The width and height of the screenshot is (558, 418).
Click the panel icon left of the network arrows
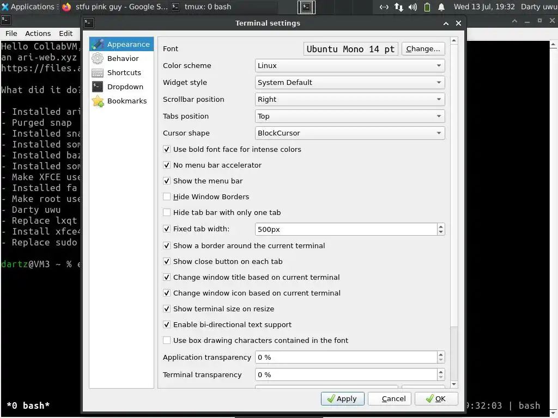[384, 7]
